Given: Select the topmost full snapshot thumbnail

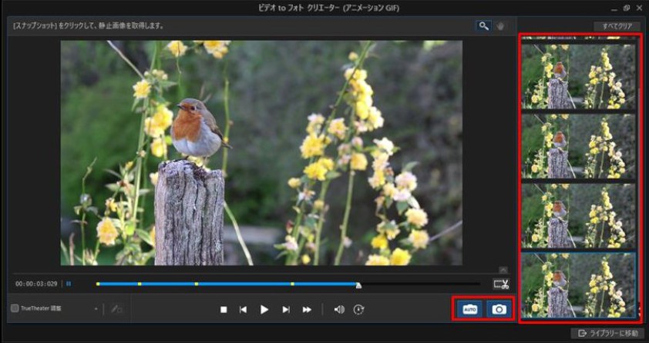Looking at the screenshot, I should click(x=579, y=76).
